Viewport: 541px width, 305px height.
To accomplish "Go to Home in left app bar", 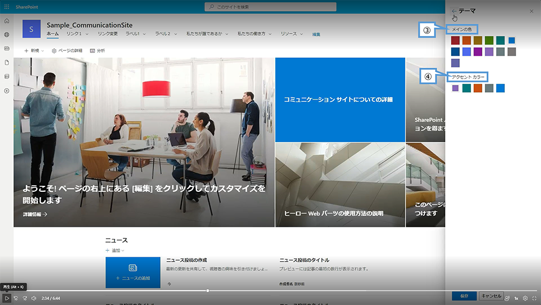I will click(6, 21).
